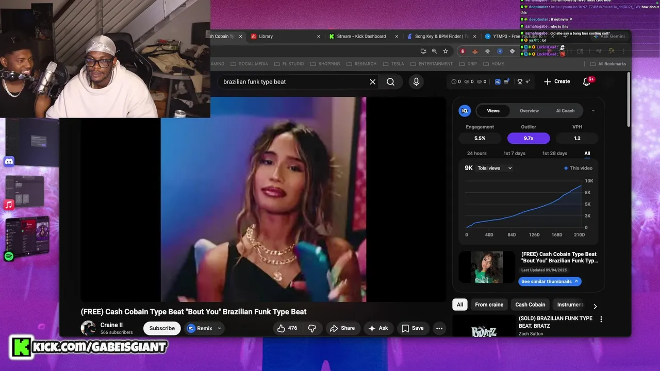Viewport: 660px width, 371px height.
Task: Close the Stream - Kick Dashboard tab
Action: [x=397, y=37]
